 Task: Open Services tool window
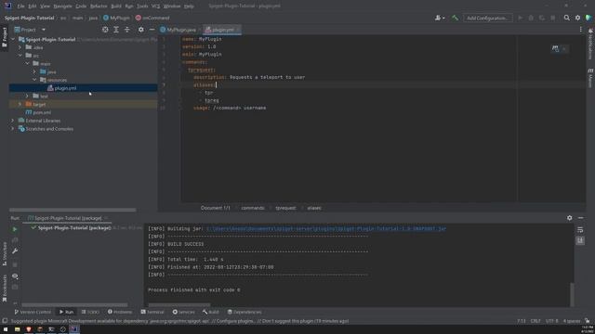[184, 312]
